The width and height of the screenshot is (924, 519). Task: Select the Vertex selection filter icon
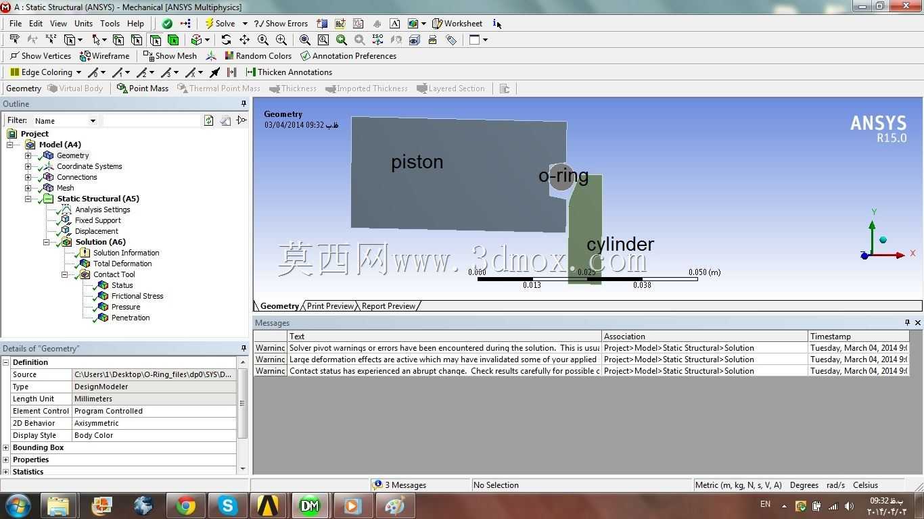[118, 40]
